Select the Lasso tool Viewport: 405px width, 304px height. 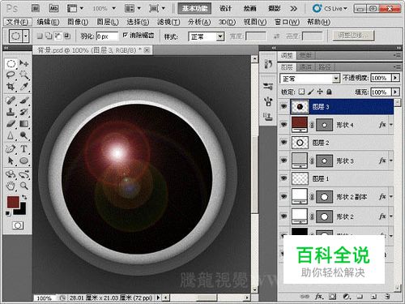pos(11,75)
